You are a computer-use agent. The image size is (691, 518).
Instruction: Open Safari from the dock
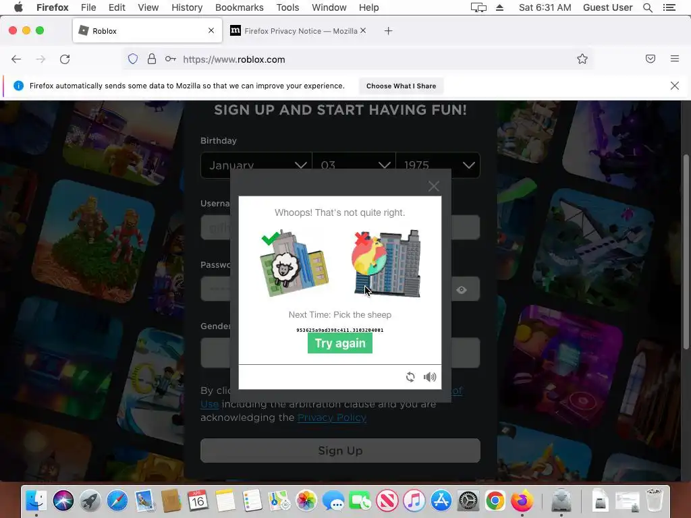tap(117, 501)
